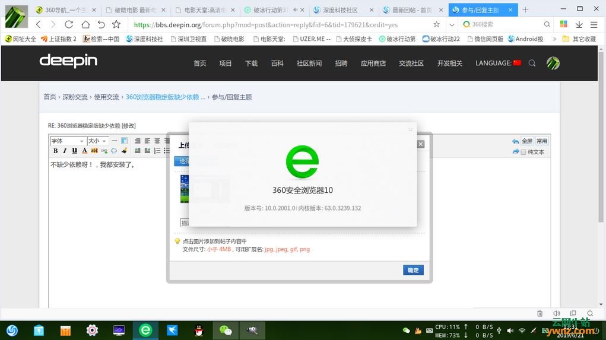This screenshot has width=606, height=340.
Task: Expand the address bar dropdown chevron
Action: coord(452,25)
